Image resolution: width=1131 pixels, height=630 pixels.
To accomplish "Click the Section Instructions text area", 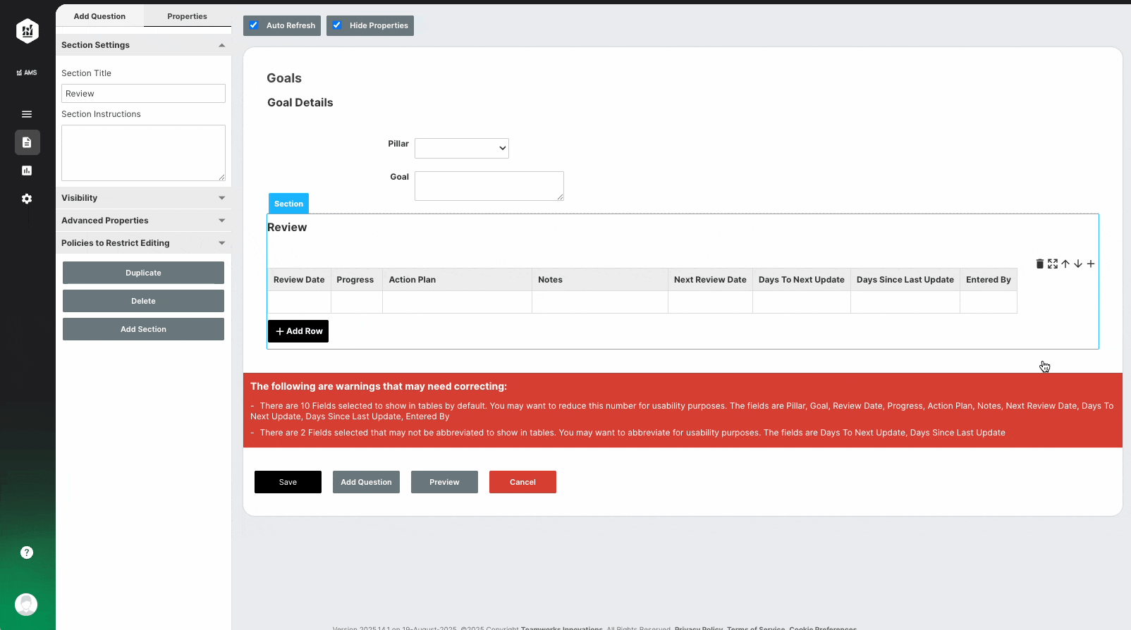I will [x=143, y=153].
